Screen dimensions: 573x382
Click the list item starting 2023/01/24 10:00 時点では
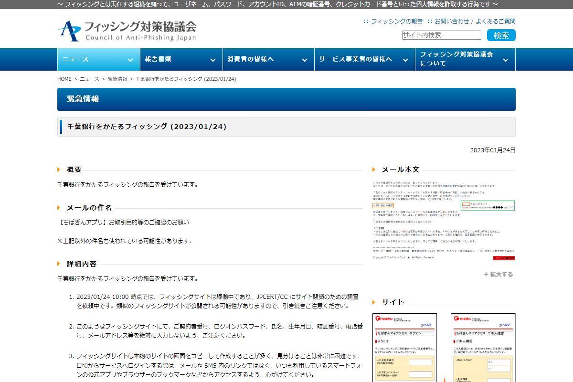pos(217,301)
